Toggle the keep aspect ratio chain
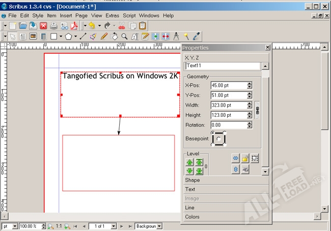331x231 pixels. tap(257, 110)
